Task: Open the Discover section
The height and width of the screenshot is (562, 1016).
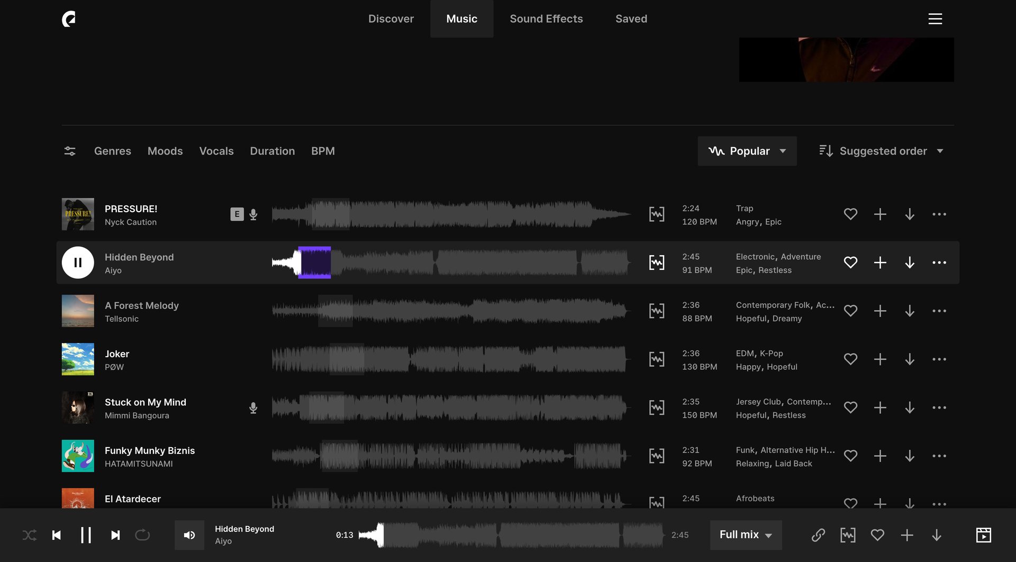Action: [x=391, y=19]
